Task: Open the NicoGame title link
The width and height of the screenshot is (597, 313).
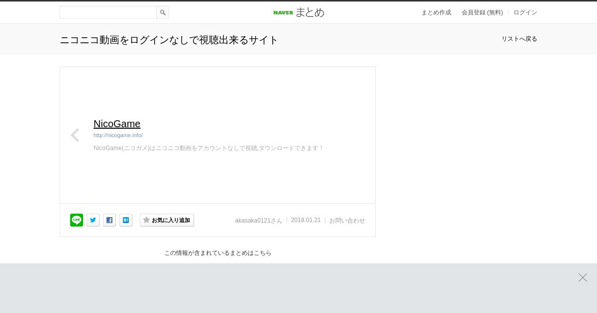Action: tap(117, 124)
